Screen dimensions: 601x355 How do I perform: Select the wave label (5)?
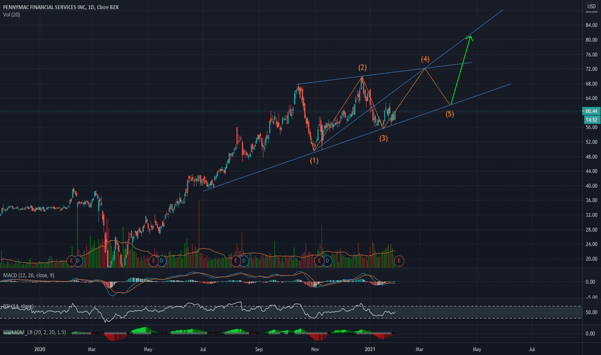click(449, 114)
